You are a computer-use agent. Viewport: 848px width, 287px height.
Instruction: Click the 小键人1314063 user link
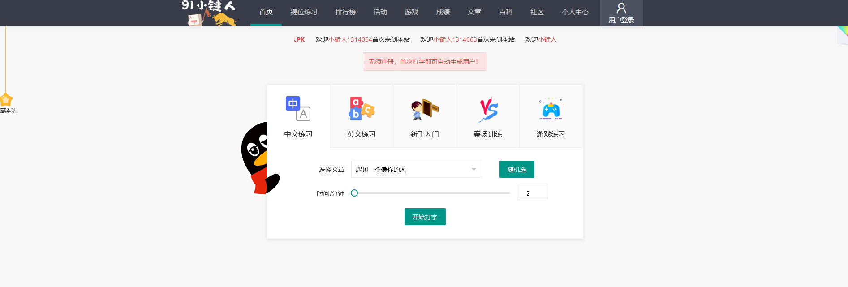pyautogui.click(x=456, y=39)
